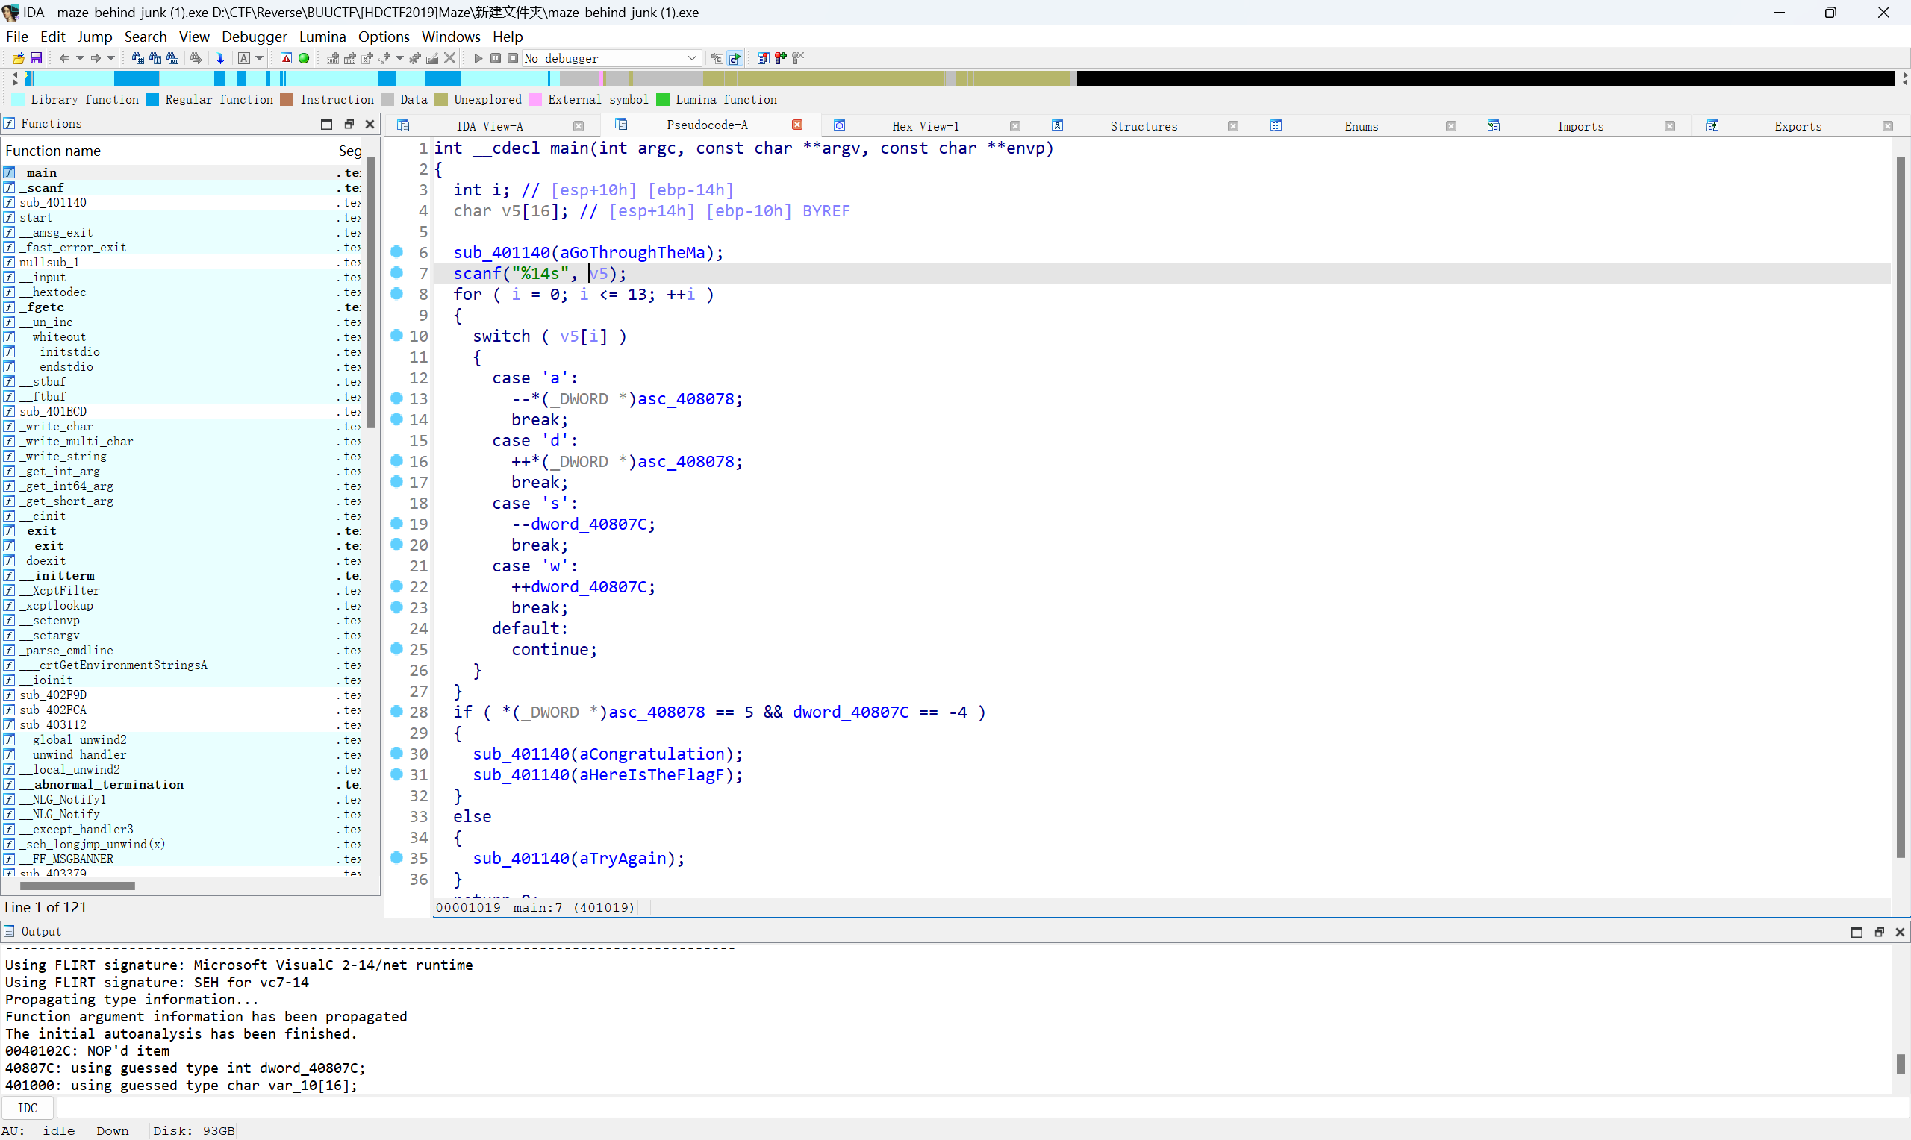Click the green circle status icon
1911x1140 pixels.
click(x=304, y=58)
